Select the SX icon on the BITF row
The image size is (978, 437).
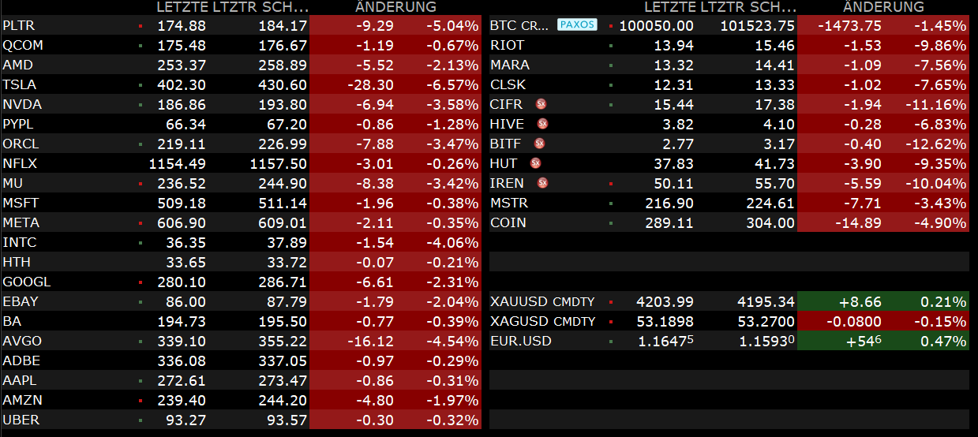539,144
